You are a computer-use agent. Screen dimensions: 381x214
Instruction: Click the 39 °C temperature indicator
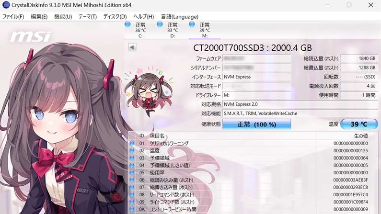(x=359, y=124)
